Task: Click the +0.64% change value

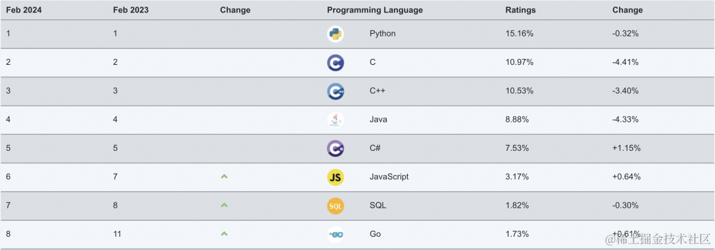Action: 626,177
